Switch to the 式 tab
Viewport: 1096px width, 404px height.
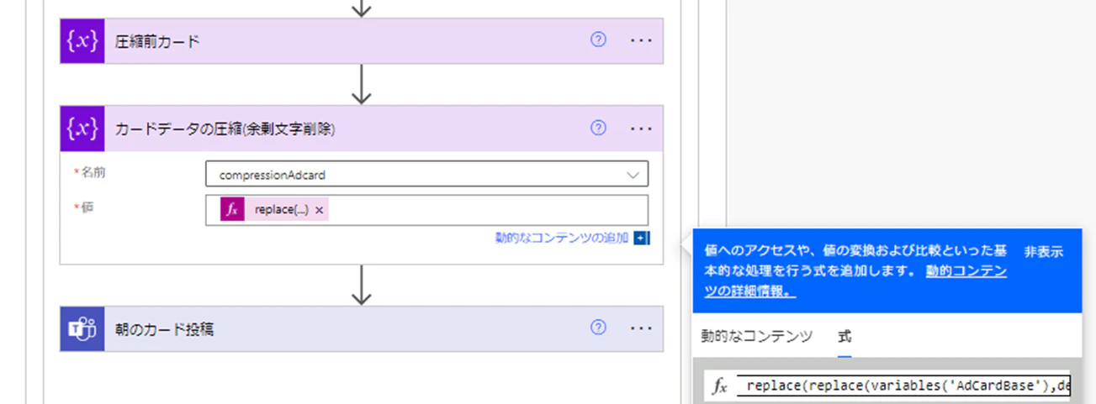point(845,336)
